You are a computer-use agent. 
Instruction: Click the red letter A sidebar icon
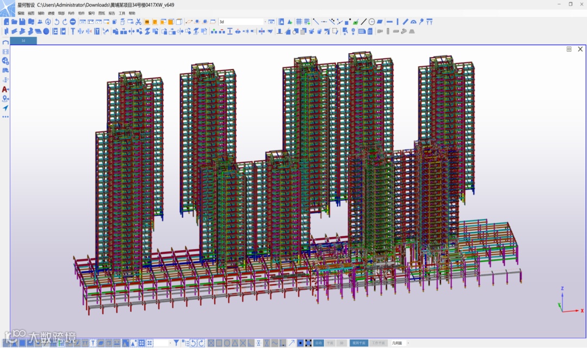click(x=5, y=89)
